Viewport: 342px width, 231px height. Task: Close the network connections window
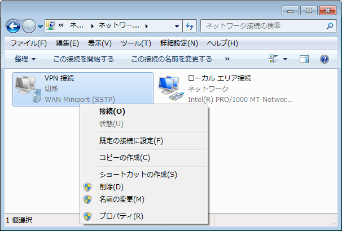point(327,11)
